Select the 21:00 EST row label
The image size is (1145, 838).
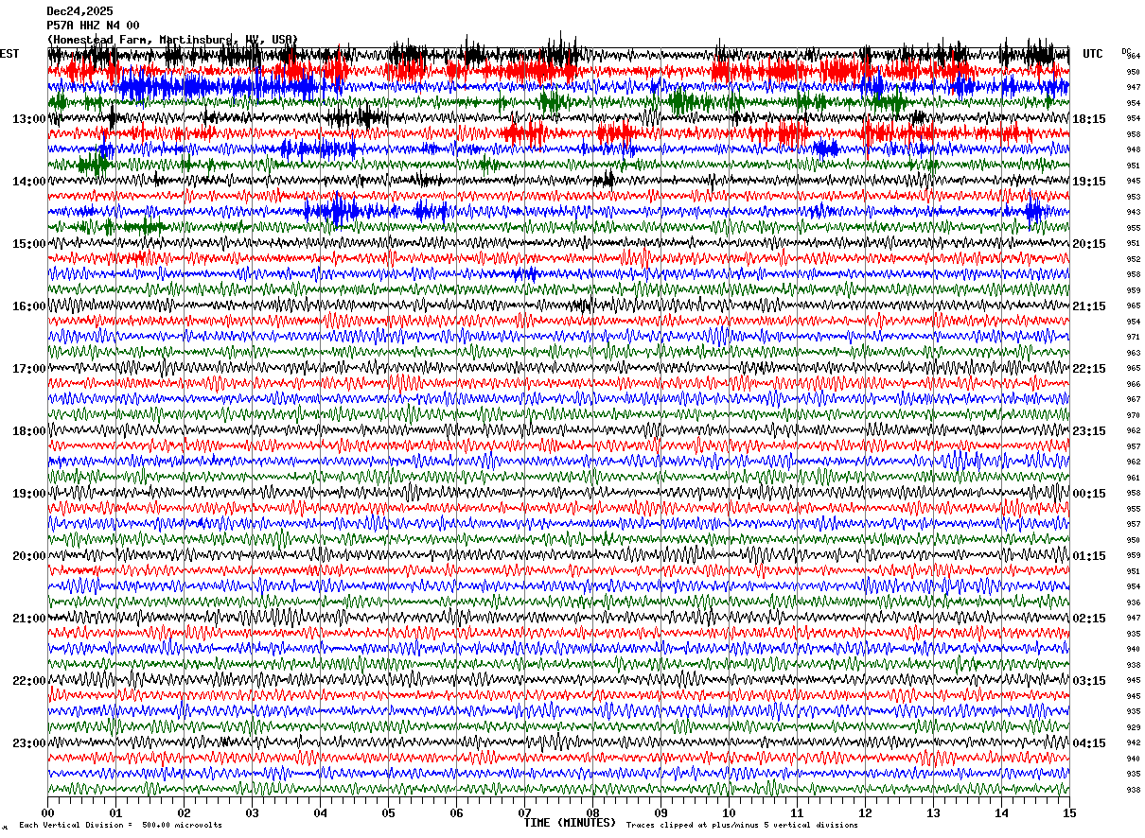(x=29, y=618)
